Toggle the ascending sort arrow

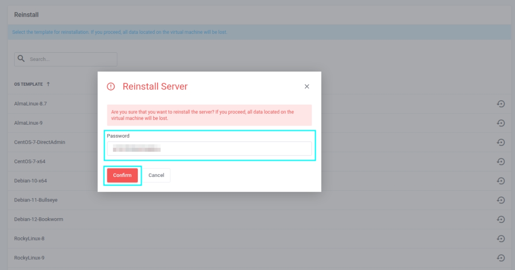[x=48, y=84]
